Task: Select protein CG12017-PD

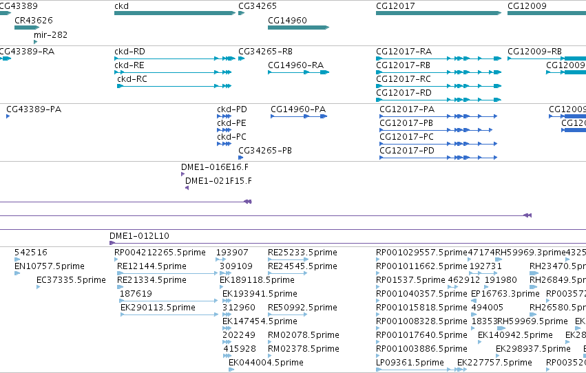Action: (x=439, y=158)
